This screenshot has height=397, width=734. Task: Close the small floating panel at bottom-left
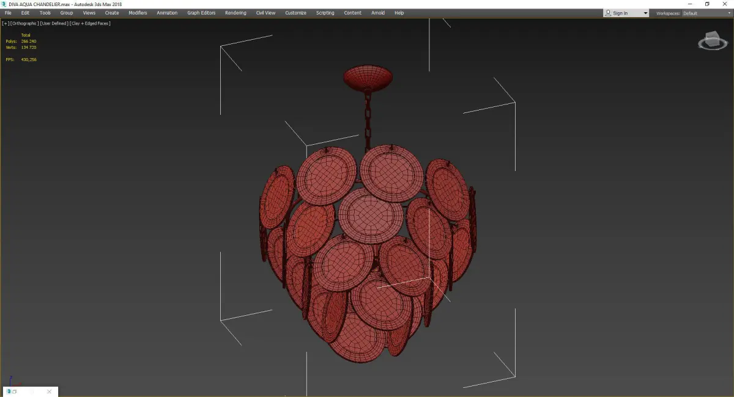point(50,392)
